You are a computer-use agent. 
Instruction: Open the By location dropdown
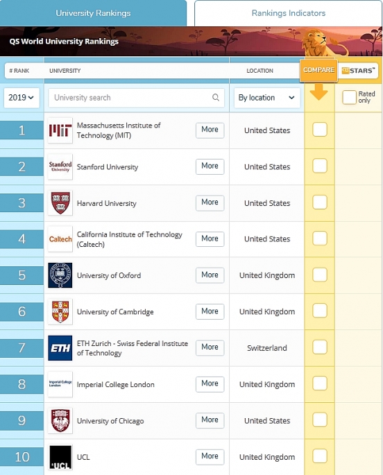coord(267,98)
